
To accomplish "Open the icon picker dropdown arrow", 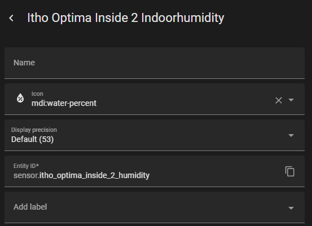I will (x=291, y=100).
